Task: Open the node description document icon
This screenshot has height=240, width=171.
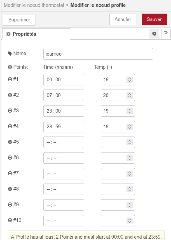Action: pos(165,34)
